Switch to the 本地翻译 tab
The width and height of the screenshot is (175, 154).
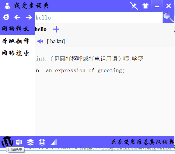[16, 41]
